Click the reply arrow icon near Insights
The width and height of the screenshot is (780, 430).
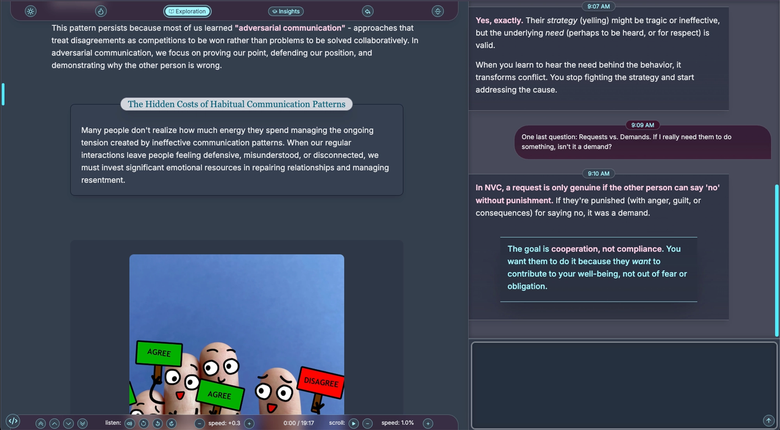[x=368, y=11]
